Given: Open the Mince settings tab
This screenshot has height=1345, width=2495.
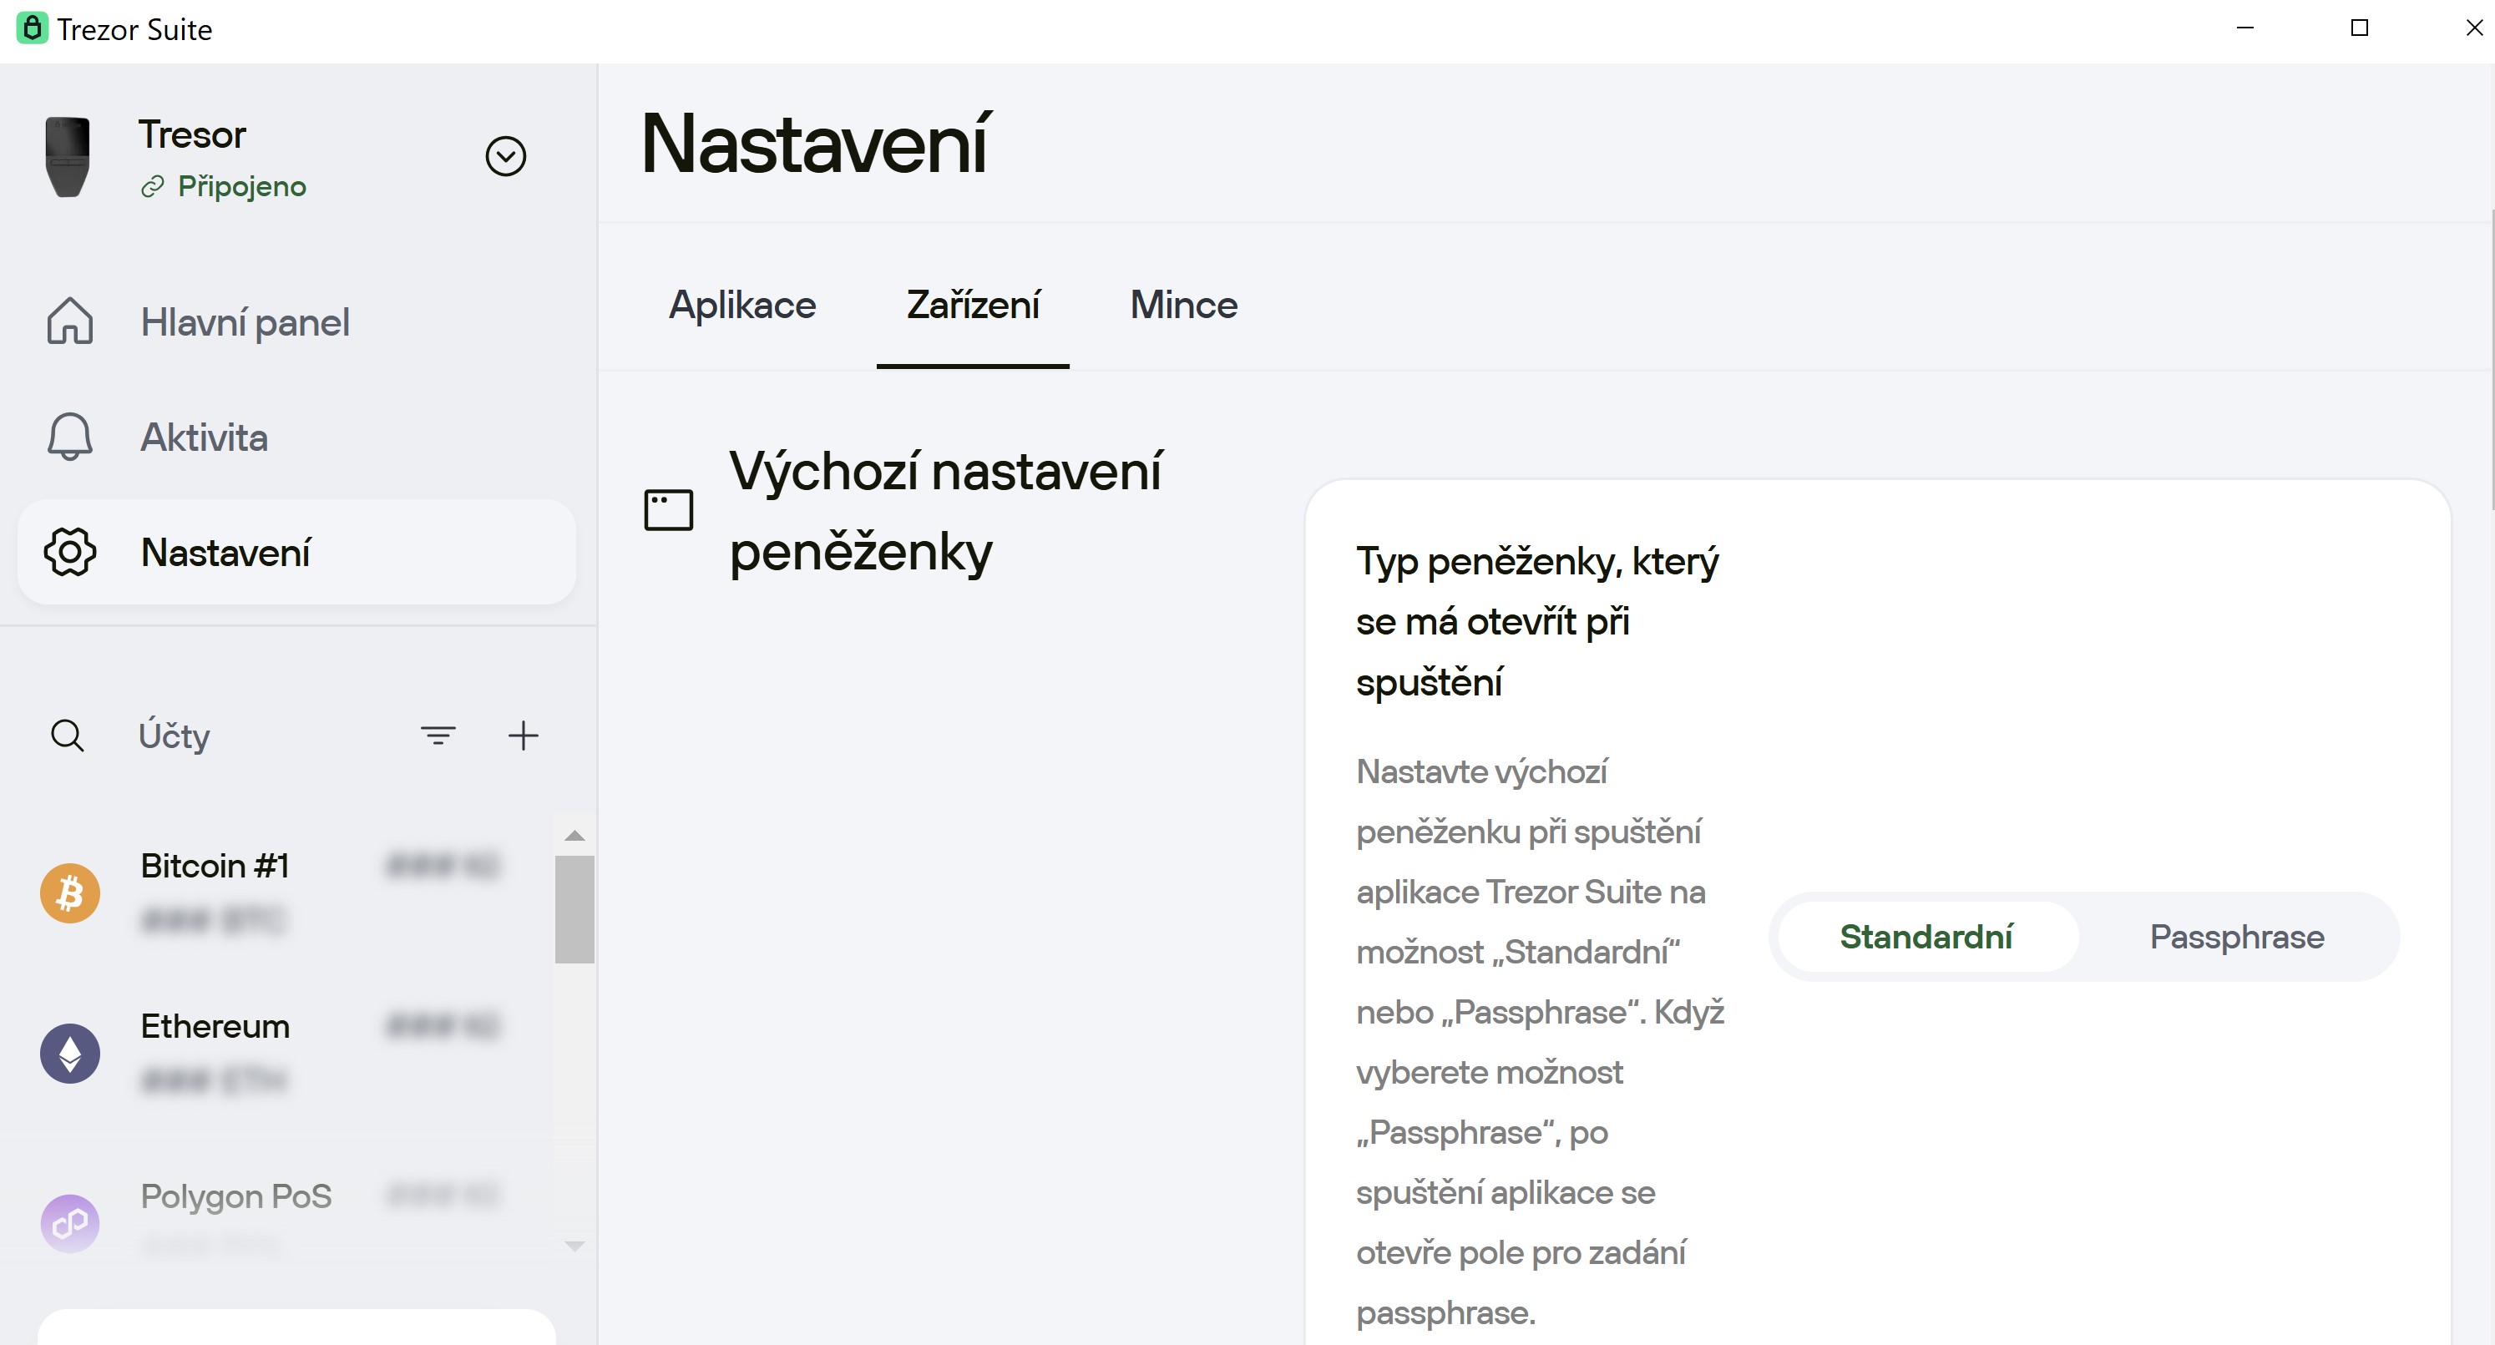Looking at the screenshot, I should (x=1182, y=305).
